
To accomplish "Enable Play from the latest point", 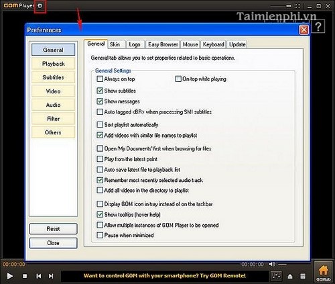I will [x=100, y=159].
